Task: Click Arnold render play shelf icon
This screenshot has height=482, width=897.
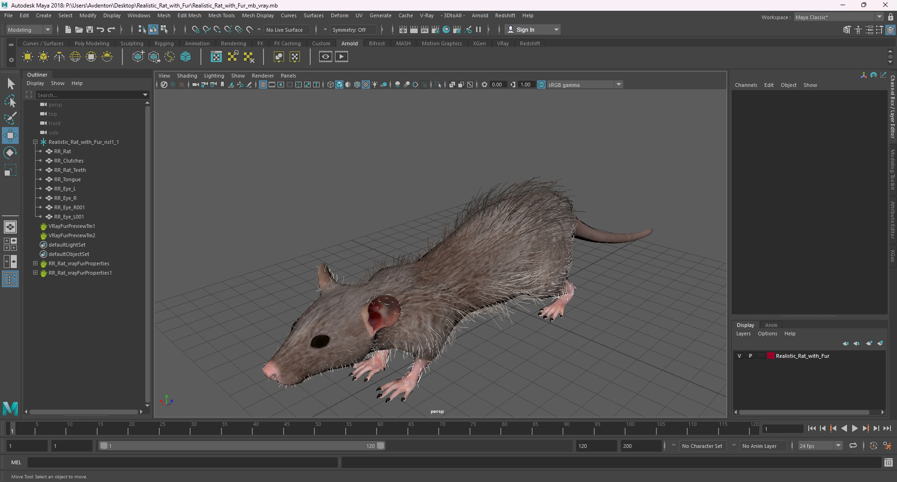Action: pos(342,57)
